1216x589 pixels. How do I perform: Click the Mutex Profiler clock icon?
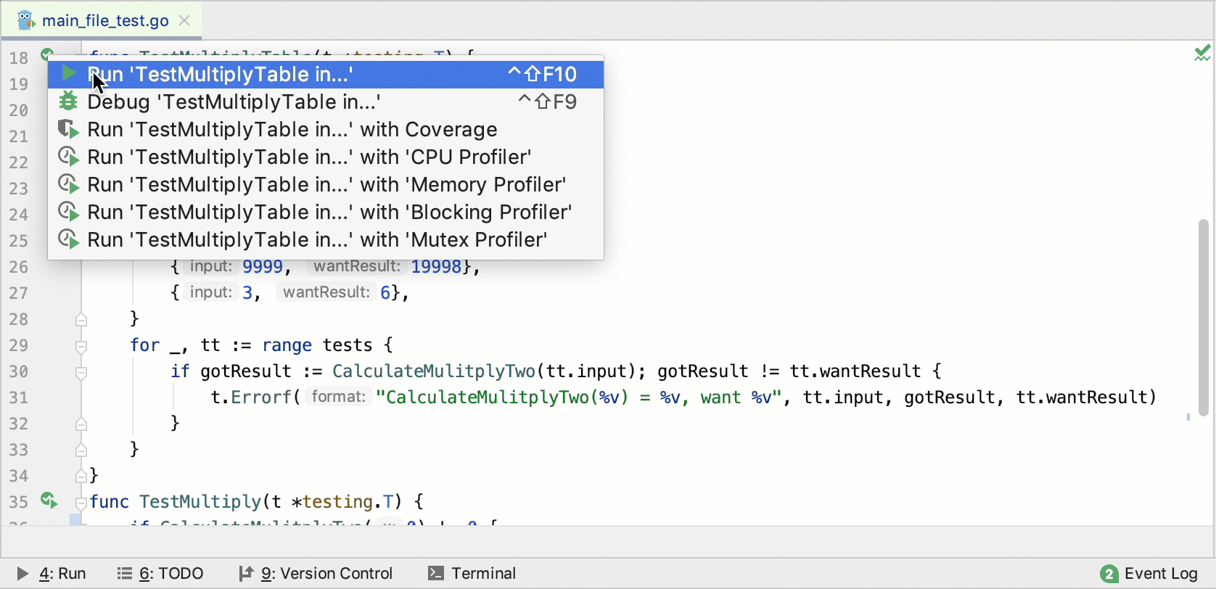[68, 239]
